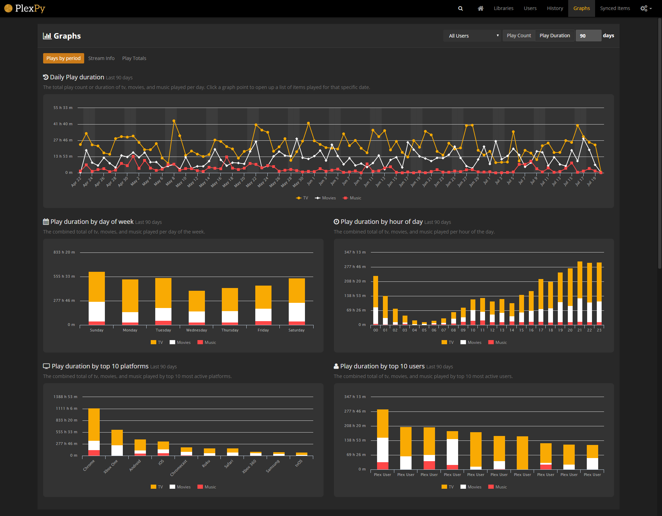Open the settings gear menu
Screen dimensions: 662x516
(x=645, y=8)
